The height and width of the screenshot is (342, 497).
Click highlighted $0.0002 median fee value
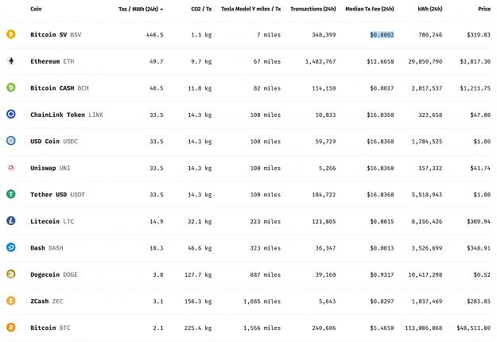(x=382, y=34)
